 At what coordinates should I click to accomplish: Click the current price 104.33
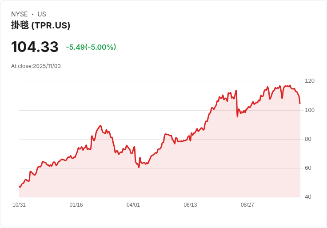pyautogui.click(x=35, y=47)
